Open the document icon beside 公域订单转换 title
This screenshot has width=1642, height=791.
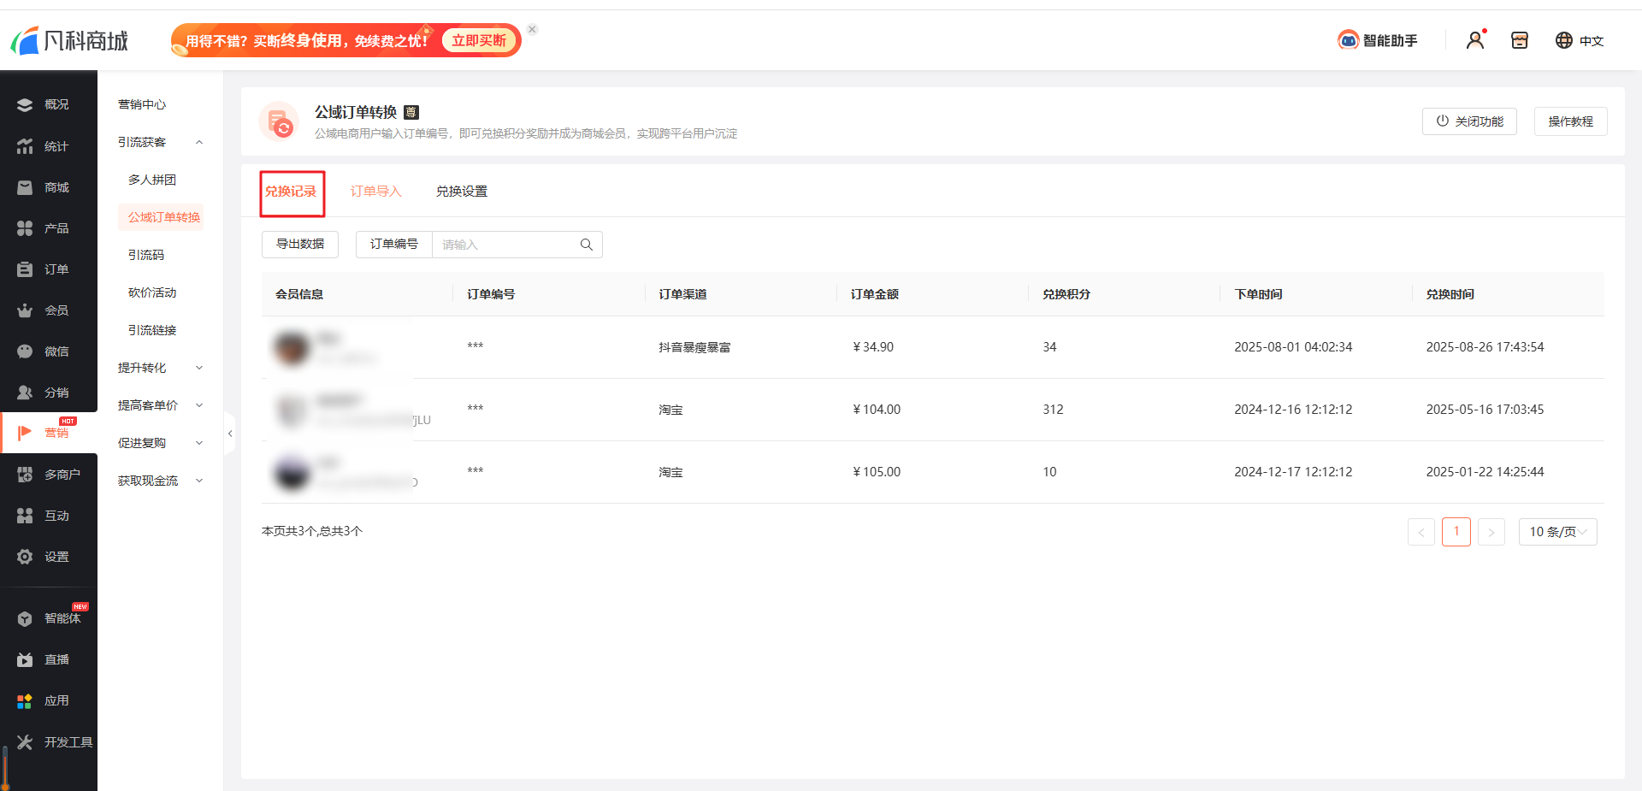tap(411, 112)
